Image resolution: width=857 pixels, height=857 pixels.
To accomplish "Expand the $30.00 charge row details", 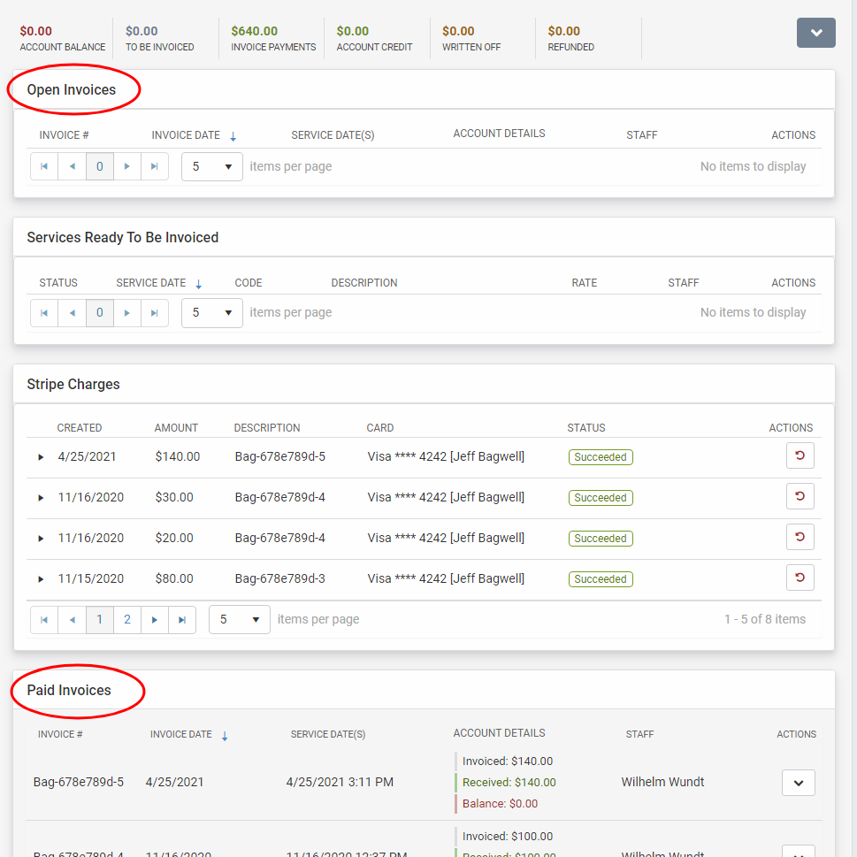I will 41,498.
